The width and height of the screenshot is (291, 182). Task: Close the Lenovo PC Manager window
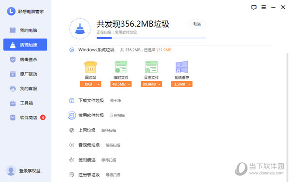pyautogui.click(x=283, y=7)
